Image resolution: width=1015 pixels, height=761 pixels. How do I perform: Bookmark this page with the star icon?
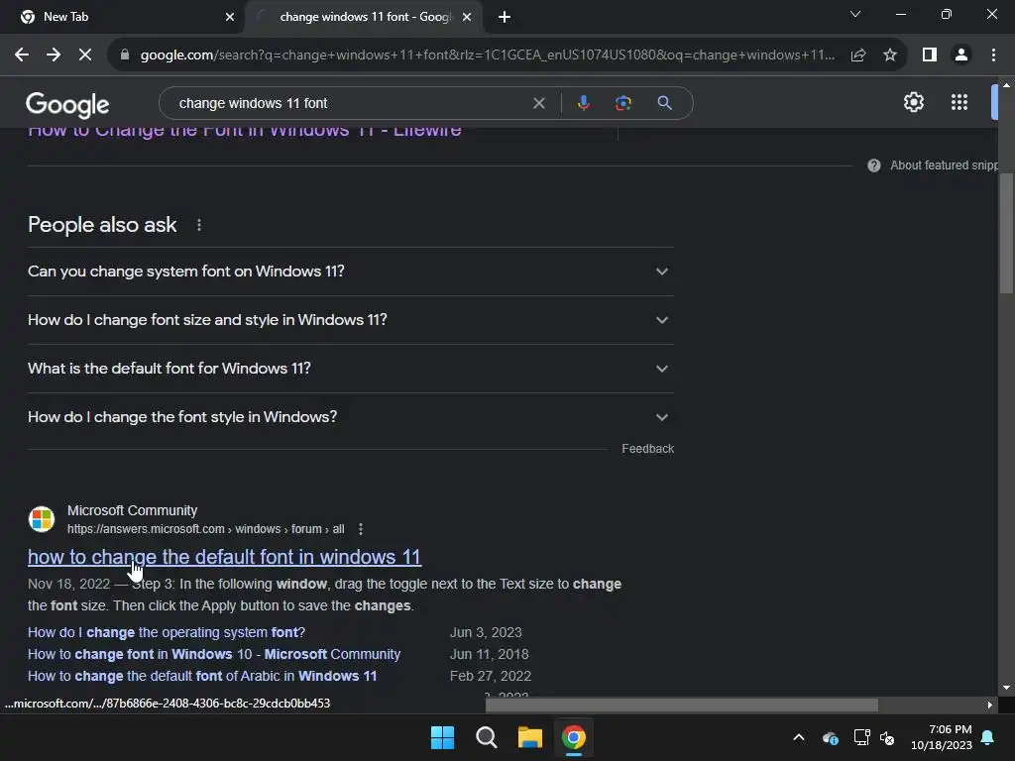click(890, 55)
